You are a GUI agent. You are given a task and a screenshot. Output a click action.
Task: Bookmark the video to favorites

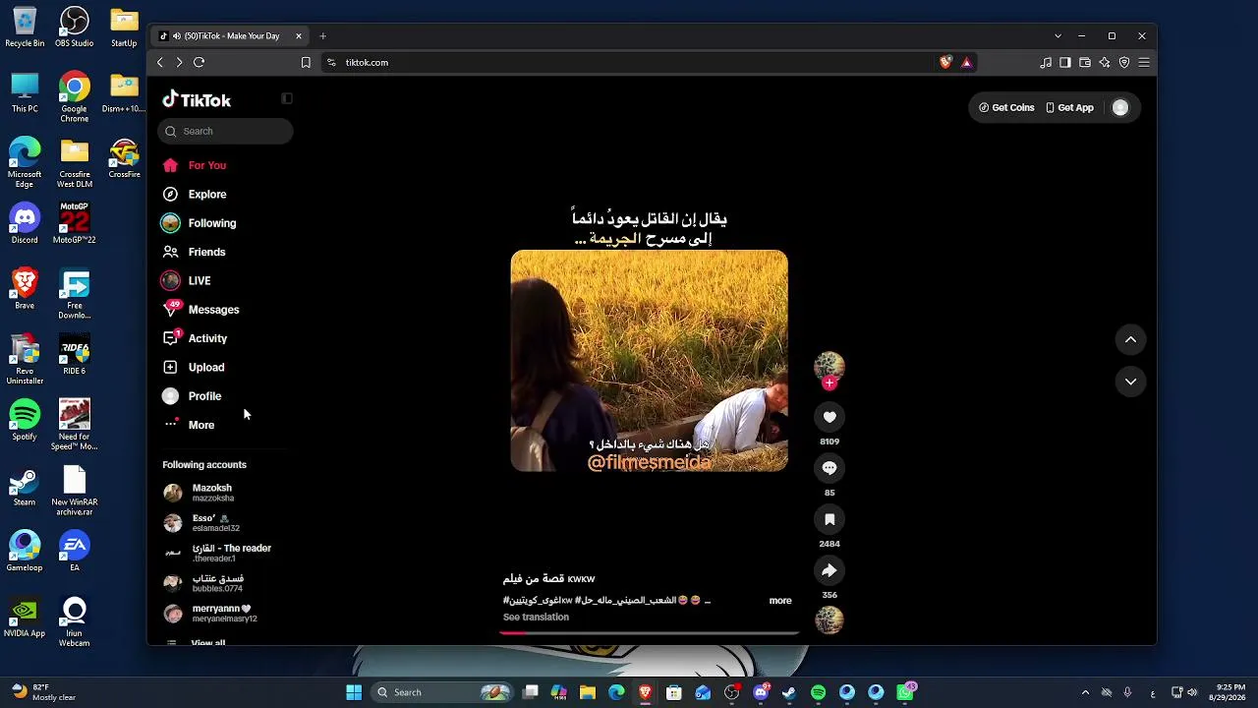[829, 519]
